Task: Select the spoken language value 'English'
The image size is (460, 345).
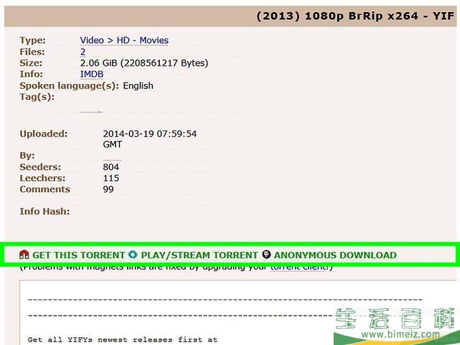Action: (138, 86)
